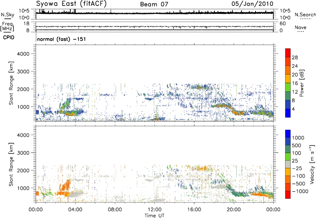Image resolution: width=316 pixels, height=218 pixels.
Task: Click the velocity panel 'Slant Range [km]' label
Action: pyautogui.click(x=11, y=164)
